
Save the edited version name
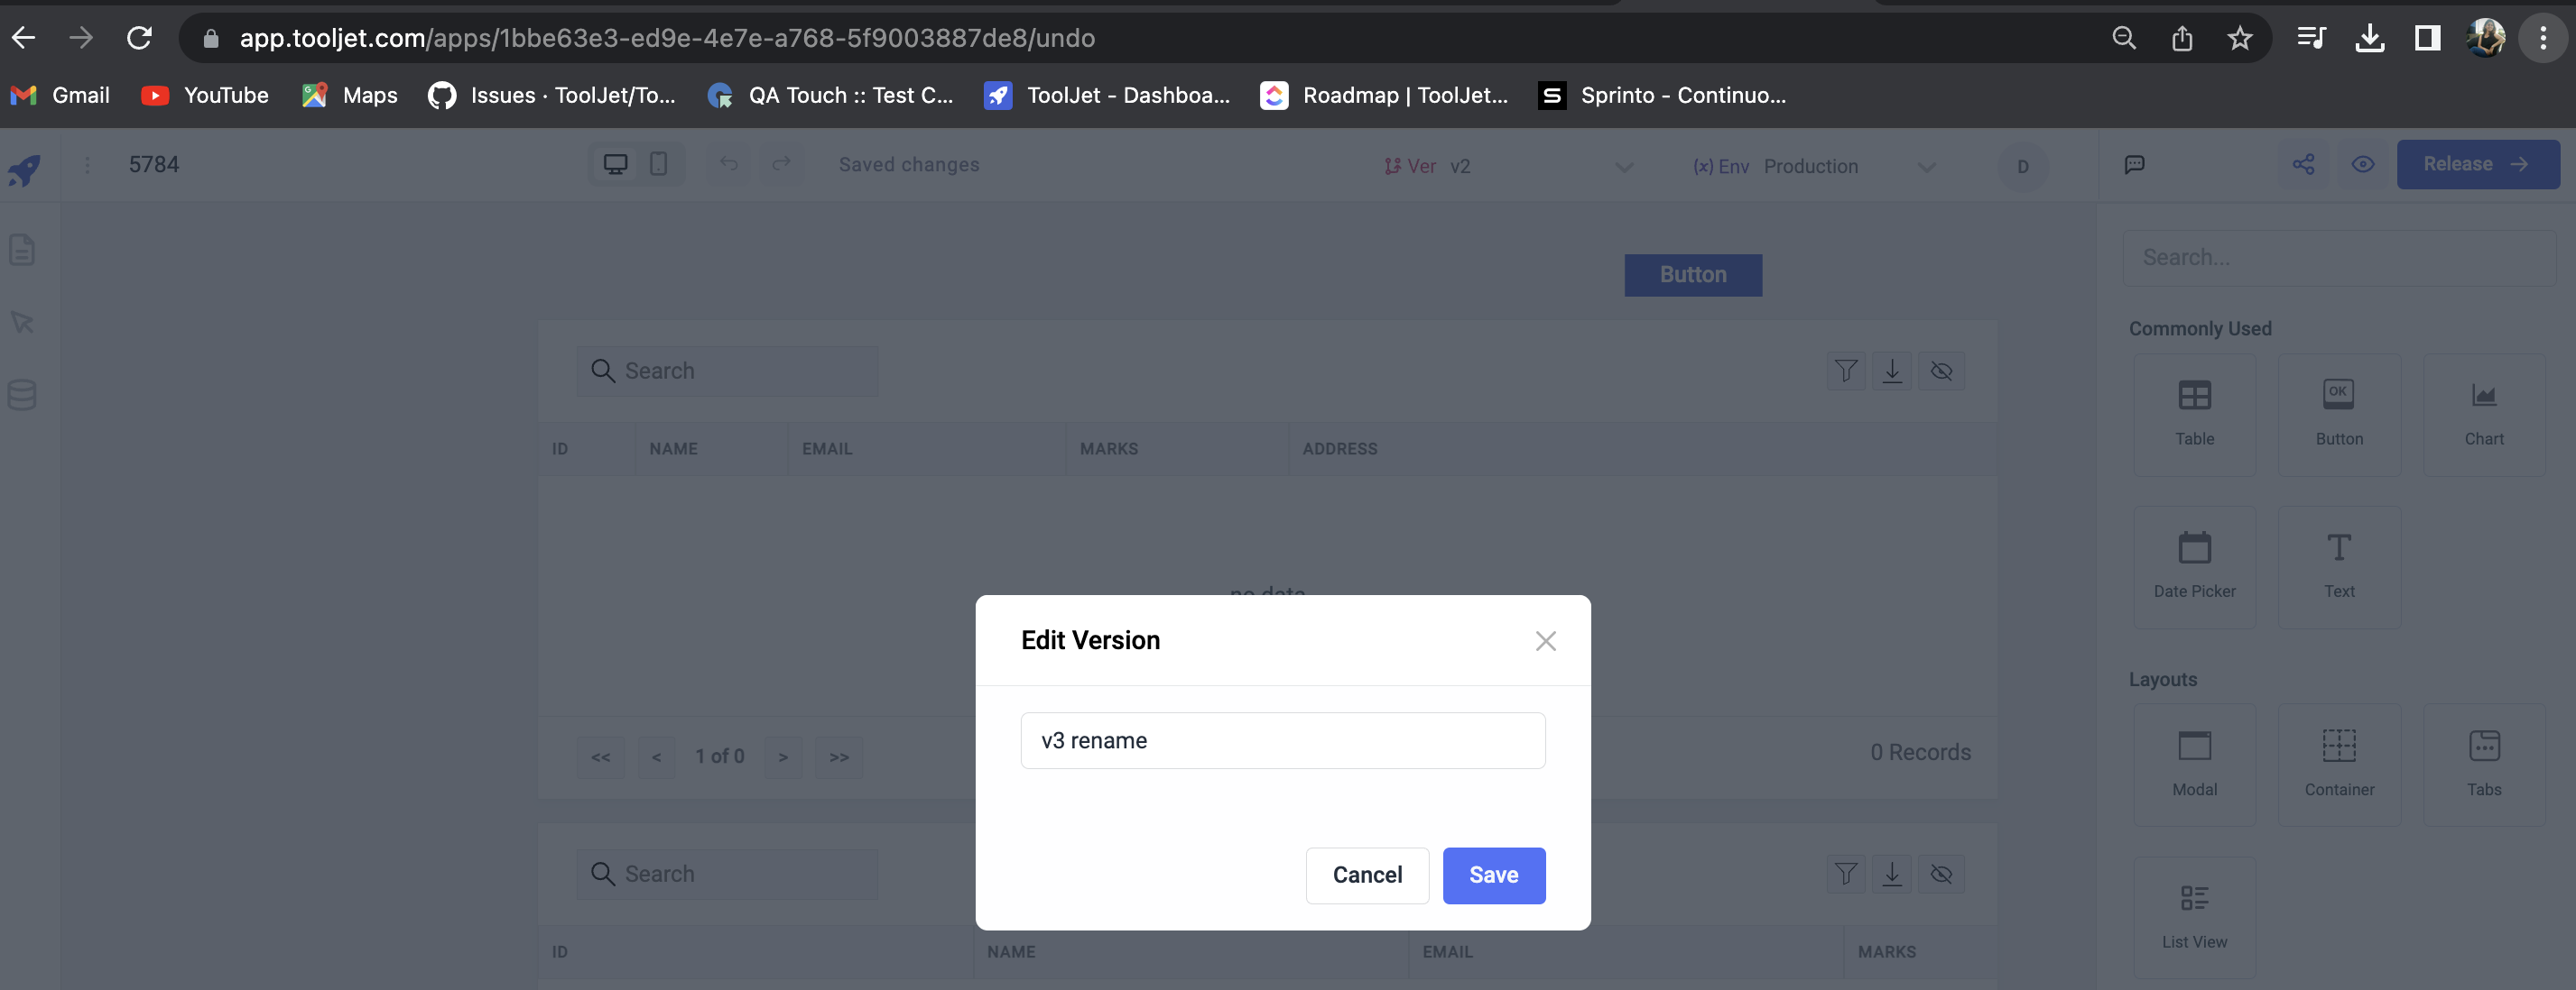1493,875
